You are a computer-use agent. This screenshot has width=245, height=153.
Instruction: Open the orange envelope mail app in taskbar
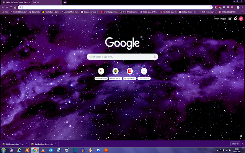(x=106, y=150)
